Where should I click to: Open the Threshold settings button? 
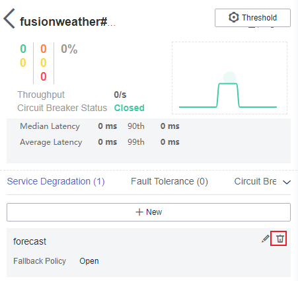pyautogui.click(x=252, y=18)
